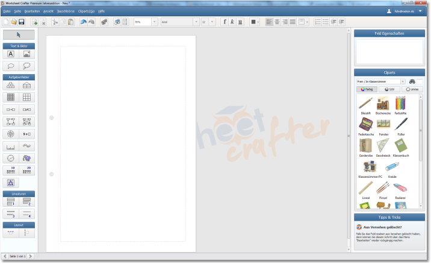Open the text colour dropdown arrow
431x264 pixels.
pos(258,22)
